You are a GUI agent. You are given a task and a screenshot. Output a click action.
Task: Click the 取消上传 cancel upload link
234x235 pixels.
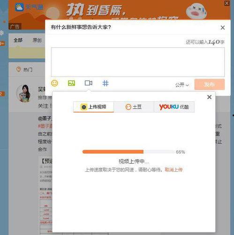(x=174, y=169)
